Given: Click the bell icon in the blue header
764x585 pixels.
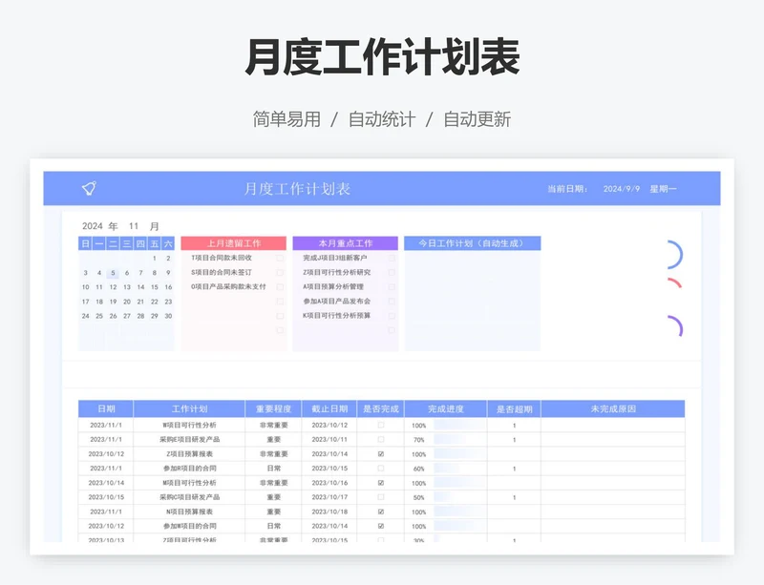Looking at the screenshot, I should point(89,189).
